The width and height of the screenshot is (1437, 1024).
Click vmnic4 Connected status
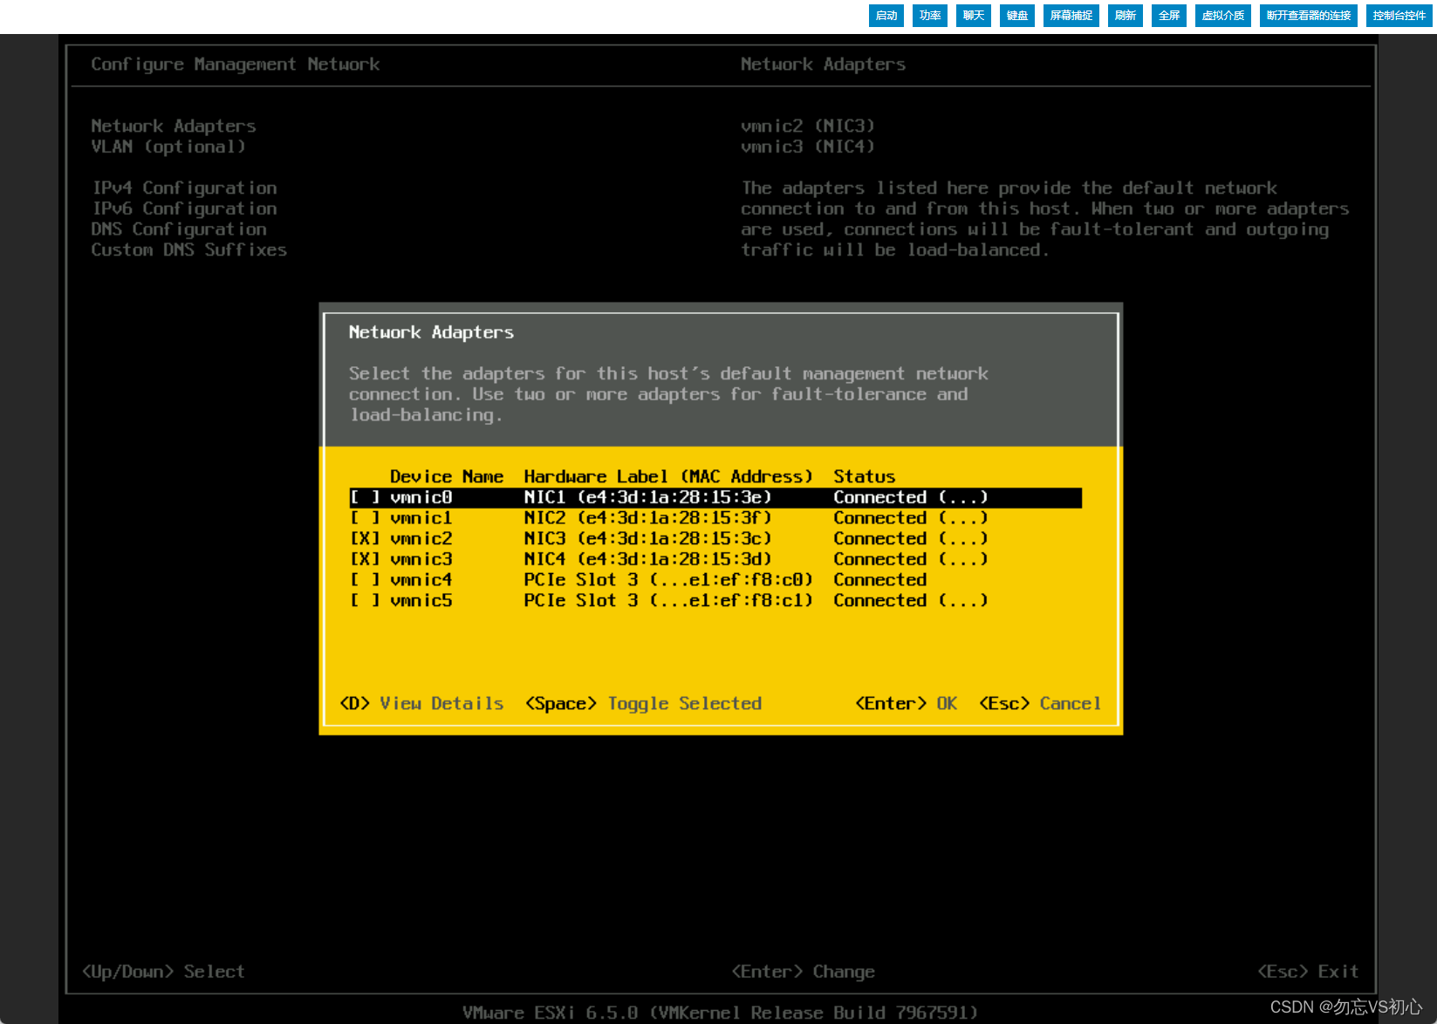click(x=879, y=580)
